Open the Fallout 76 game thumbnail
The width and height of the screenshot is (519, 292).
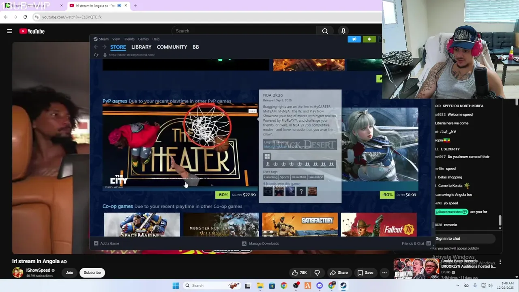point(379,225)
